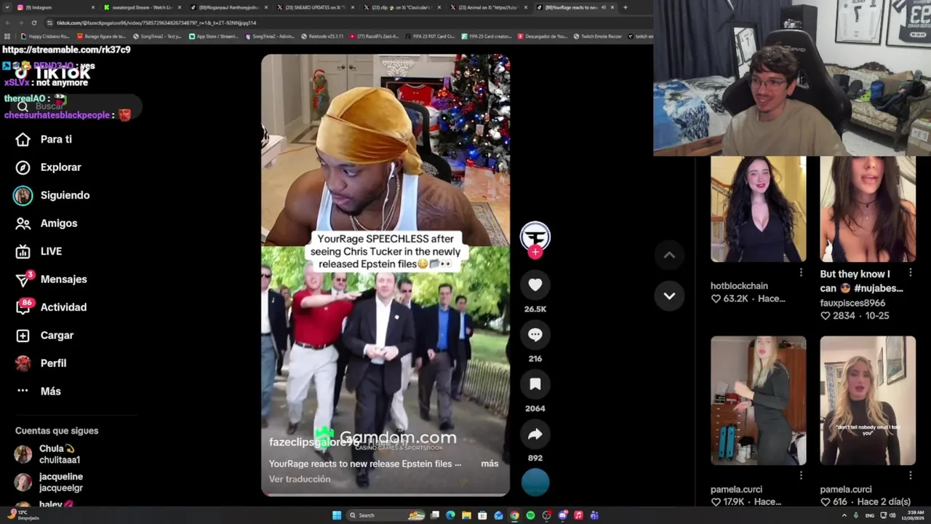
Task: Click the hotblockchain username text
Action: click(x=739, y=286)
